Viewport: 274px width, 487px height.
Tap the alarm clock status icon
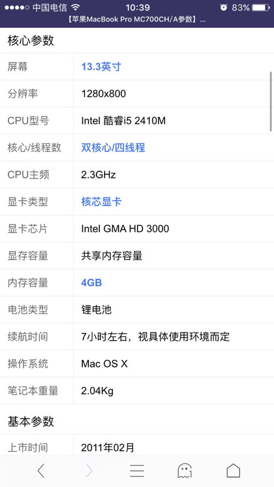224,8
